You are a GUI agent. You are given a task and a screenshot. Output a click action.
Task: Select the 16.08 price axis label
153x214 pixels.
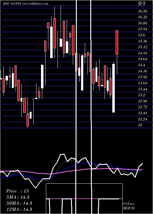143,23
